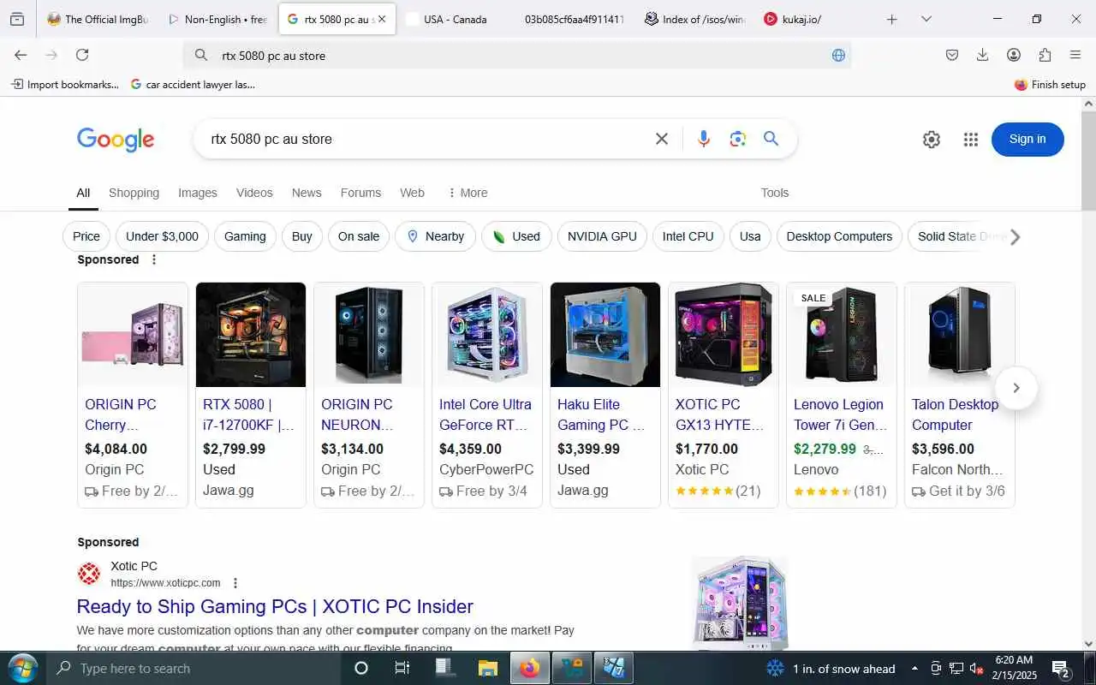Click the Firefox icon in the taskbar
Screen dimensions: 1096x685
530,668
